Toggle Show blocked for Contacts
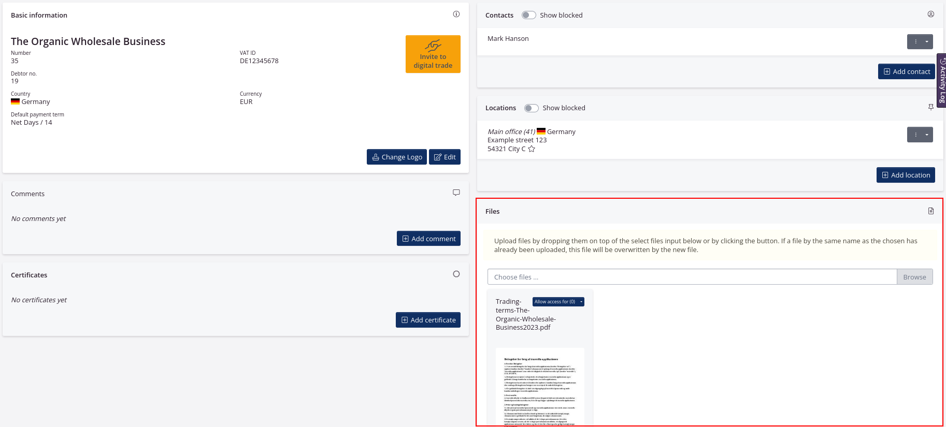The height and width of the screenshot is (427, 946). (528, 15)
